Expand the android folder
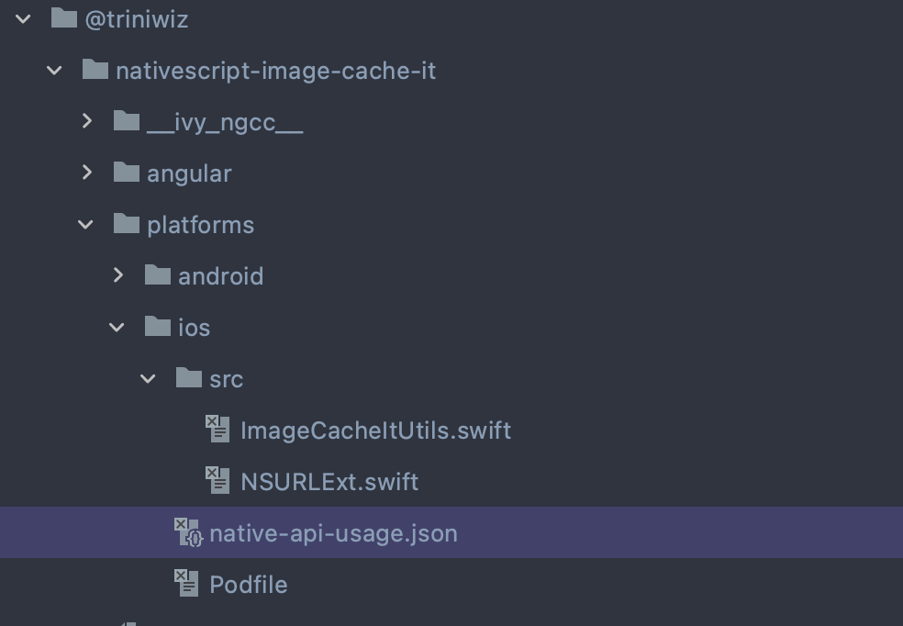The width and height of the screenshot is (903, 626). (x=117, y=275)
